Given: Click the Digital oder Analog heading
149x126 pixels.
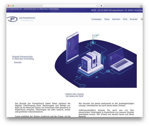Looking at the screenshot, I should point(74,95).
